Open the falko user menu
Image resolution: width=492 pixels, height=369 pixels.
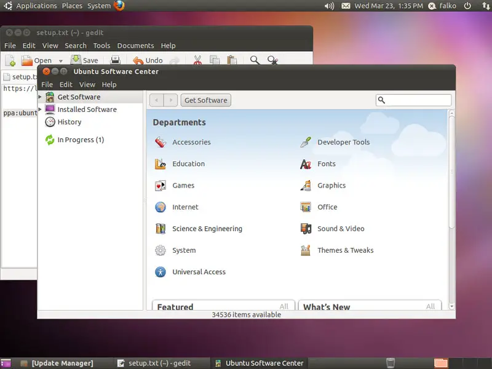[442, 6]
